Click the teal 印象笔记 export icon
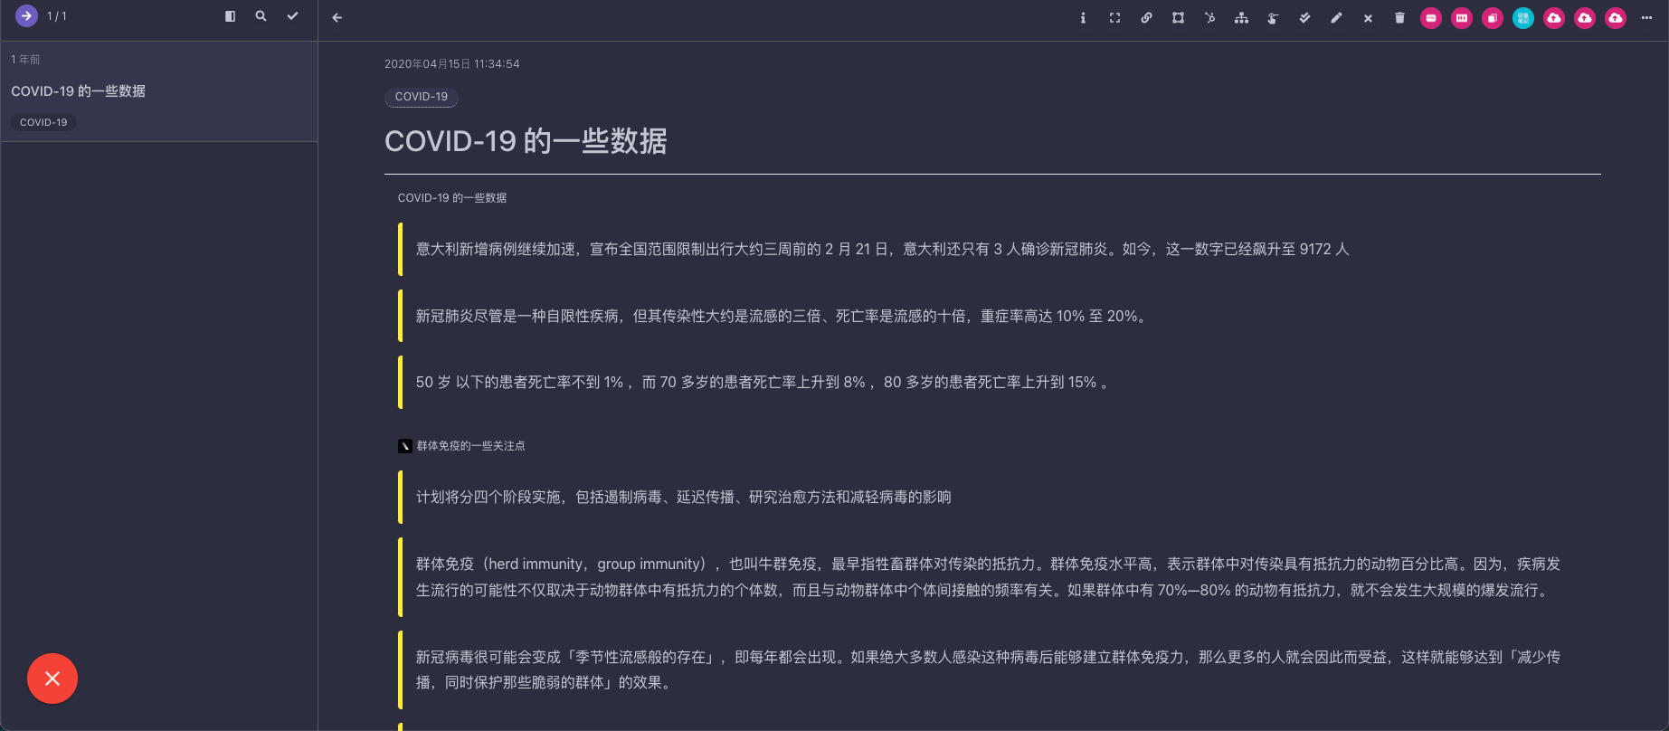This screenshot has height=731, width=1669. [1523, 18]
